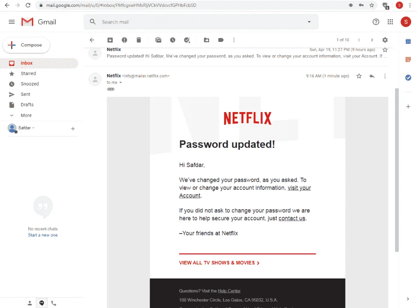Click Compose to write new email

(x=26, y=45)
